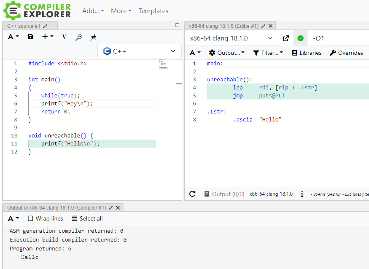Click the magnifier quick-bench icon in editor toolbar
This screenshot has width=369, height=269.
coord(79,37)
